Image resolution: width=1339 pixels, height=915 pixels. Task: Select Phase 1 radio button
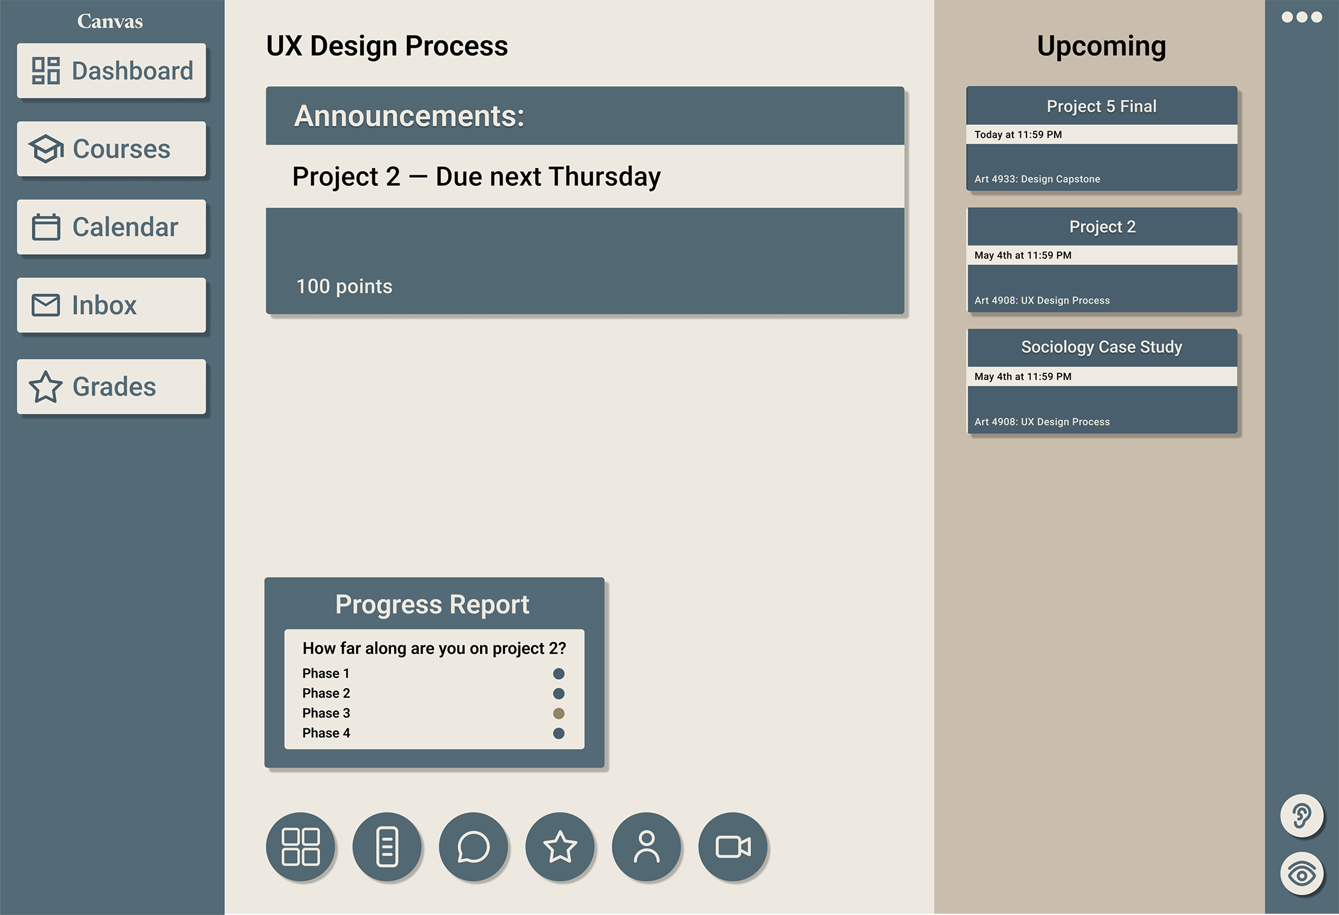coord(559,674)
